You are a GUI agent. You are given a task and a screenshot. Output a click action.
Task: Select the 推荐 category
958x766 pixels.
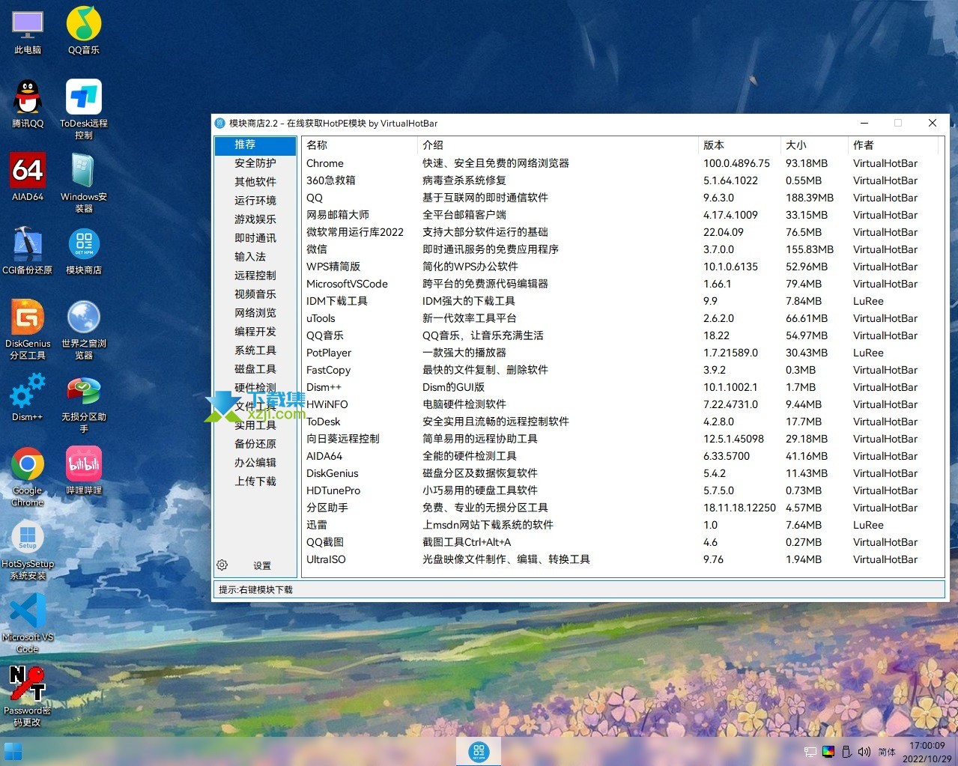[x=255, y=145]
